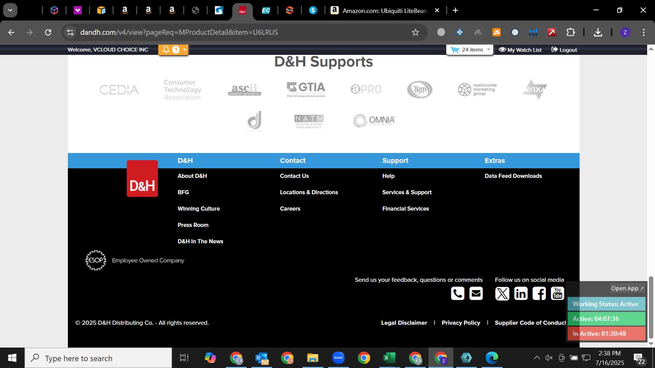Screen dimensions: 655x368
Task: Open the phone feedback icon
Action: pyautogui.click(x=457, y=293)
